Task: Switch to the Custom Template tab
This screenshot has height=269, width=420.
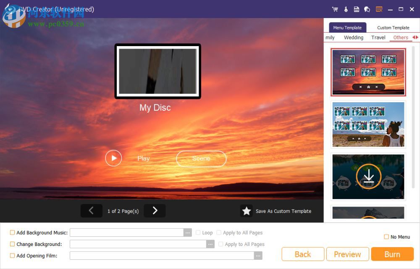Action: coord(393,27)
